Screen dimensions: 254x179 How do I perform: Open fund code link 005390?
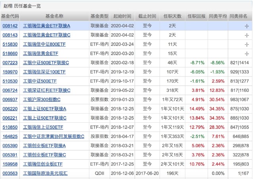pyautogui.click(x=10, y=146)
